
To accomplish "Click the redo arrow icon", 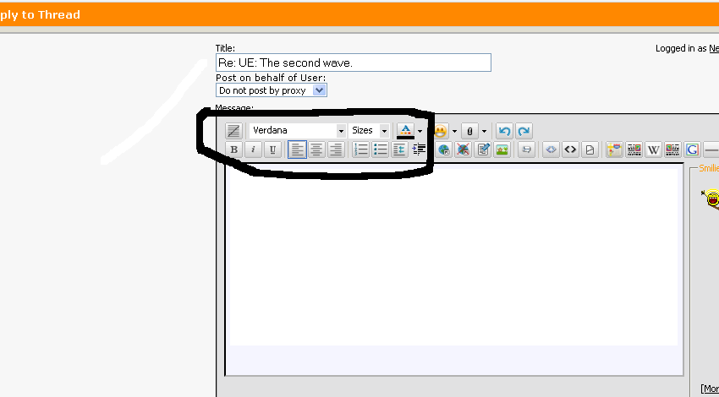I will click(524, 131).
